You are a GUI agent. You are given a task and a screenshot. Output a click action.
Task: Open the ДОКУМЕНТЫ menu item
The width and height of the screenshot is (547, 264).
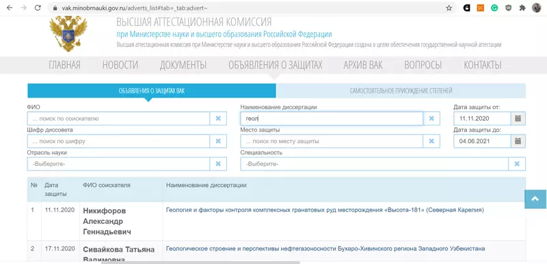[x=183, y=65]
